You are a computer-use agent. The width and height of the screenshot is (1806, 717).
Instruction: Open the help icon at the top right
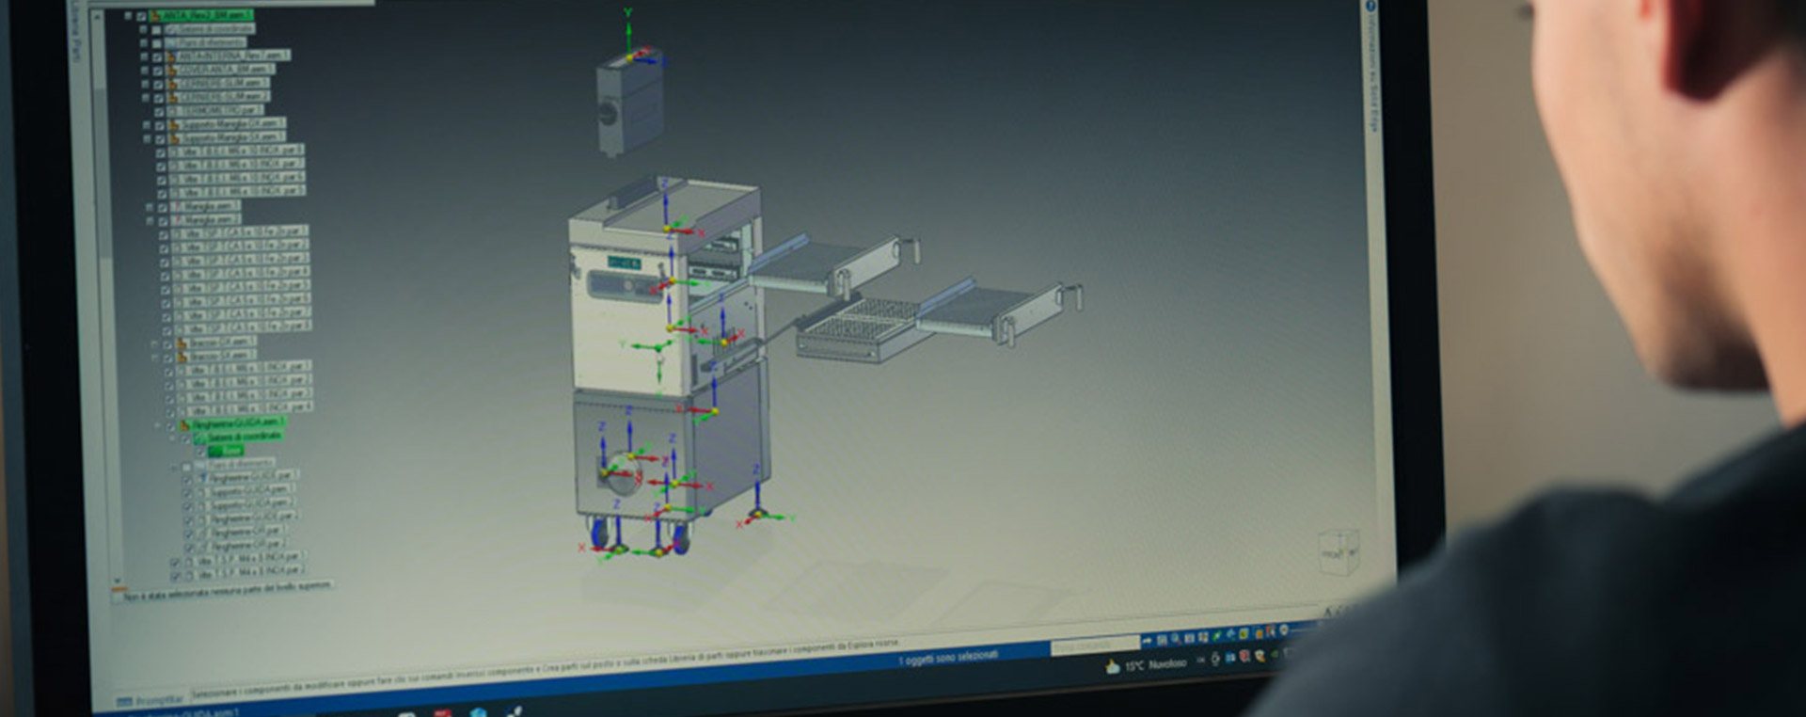(x=1370, y=7)
